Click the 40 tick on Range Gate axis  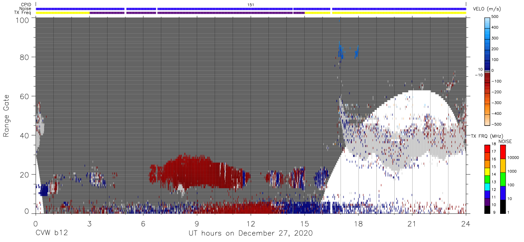24,135
